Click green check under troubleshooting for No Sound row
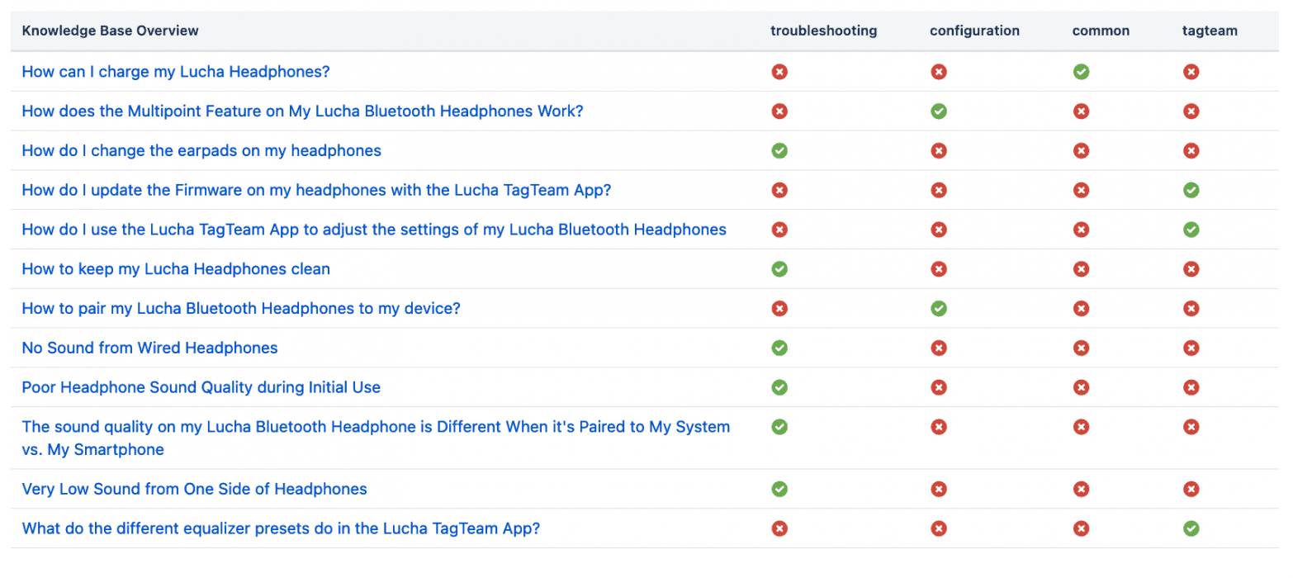Screen dimensions: 1293x578 pos(779,348)
